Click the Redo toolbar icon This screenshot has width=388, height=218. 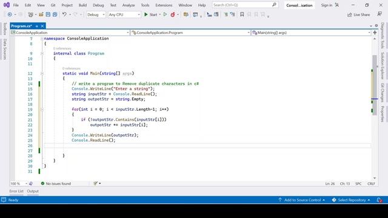76,15
